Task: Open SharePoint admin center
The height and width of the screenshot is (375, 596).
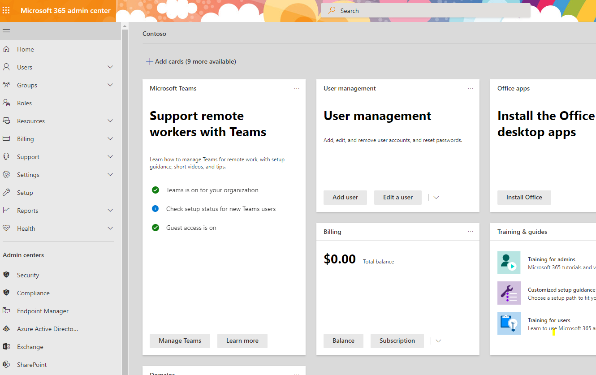Action: [x=32, y=365]
